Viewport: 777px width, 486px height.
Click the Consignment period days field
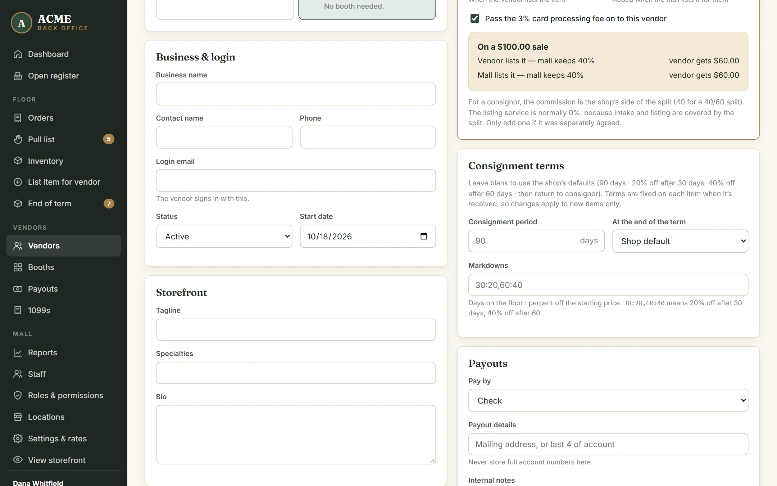(536, 241)
